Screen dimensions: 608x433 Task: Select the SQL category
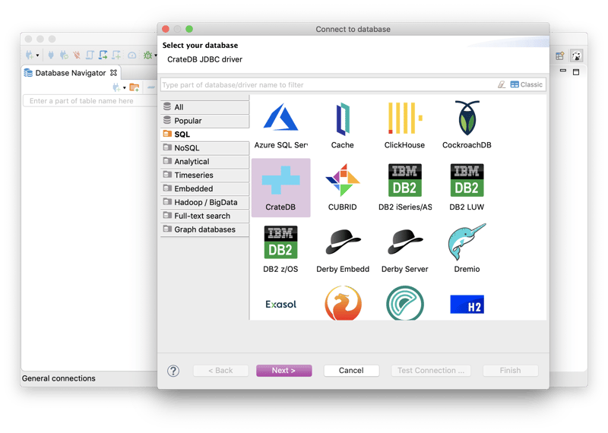click(x=204, y=134)
